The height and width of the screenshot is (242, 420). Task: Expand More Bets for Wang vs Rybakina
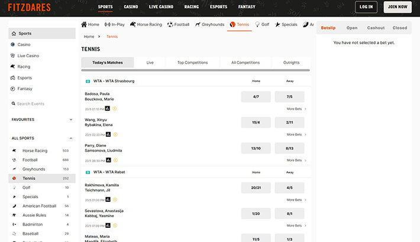click(x=296, y=135)
